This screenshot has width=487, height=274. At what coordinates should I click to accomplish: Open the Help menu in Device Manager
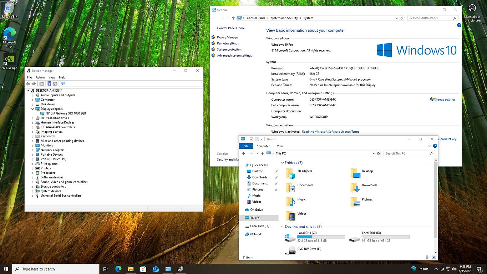click(62, 77)
